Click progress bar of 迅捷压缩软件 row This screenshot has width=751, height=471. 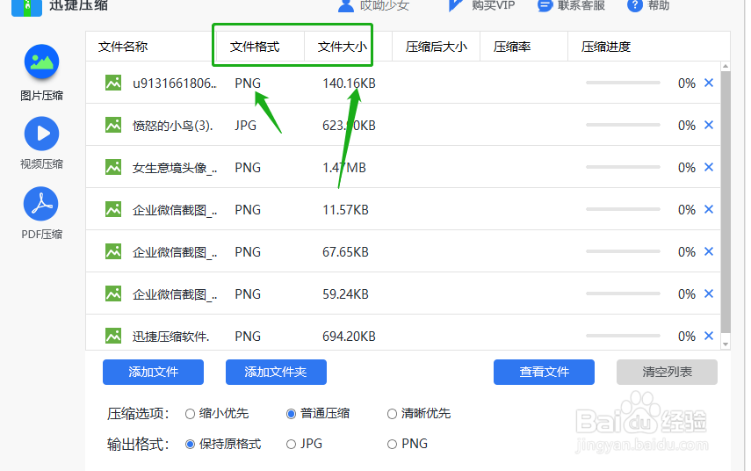(623, 336)
